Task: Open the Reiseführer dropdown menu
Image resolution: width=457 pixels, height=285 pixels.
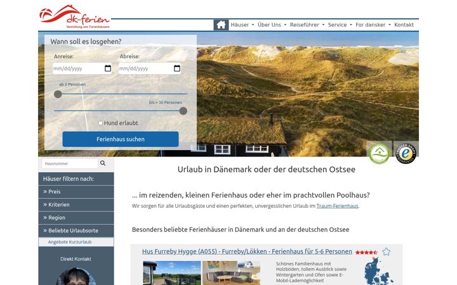Action: [x=307, y=25]
